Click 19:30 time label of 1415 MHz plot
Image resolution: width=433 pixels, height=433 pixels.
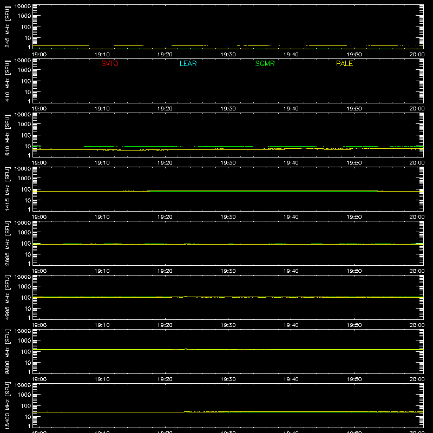click(x=228, y=217)
